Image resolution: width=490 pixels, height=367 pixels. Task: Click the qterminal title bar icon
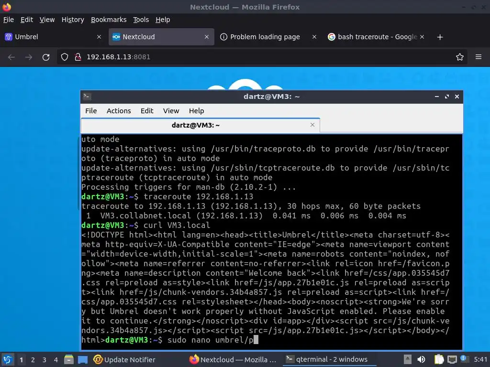pos(87,97)
